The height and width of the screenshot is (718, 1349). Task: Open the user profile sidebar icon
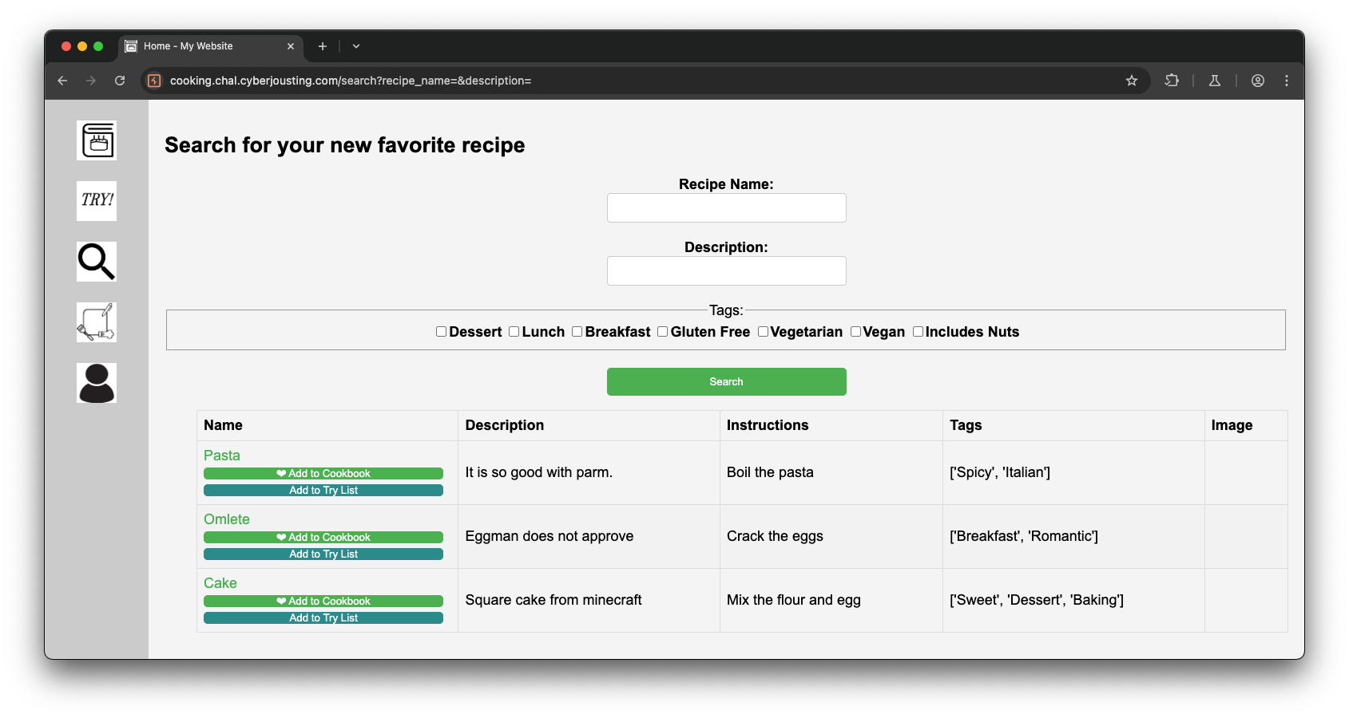(97, 383)
